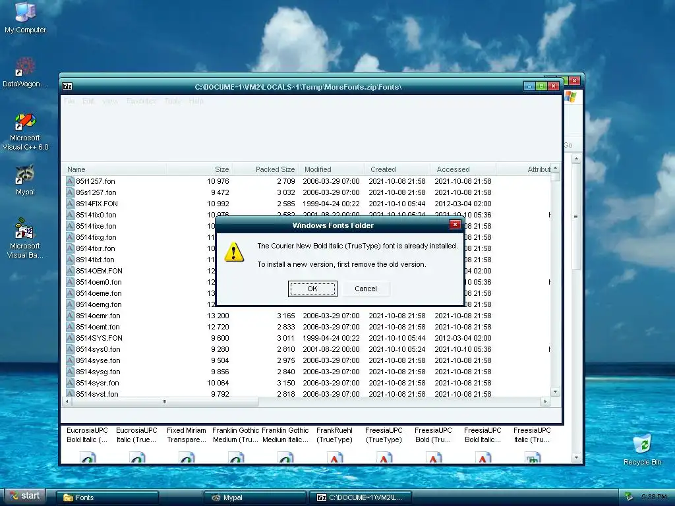
Task: Open the Tools menu in 7-Zip
Action: tap(172, 101)
